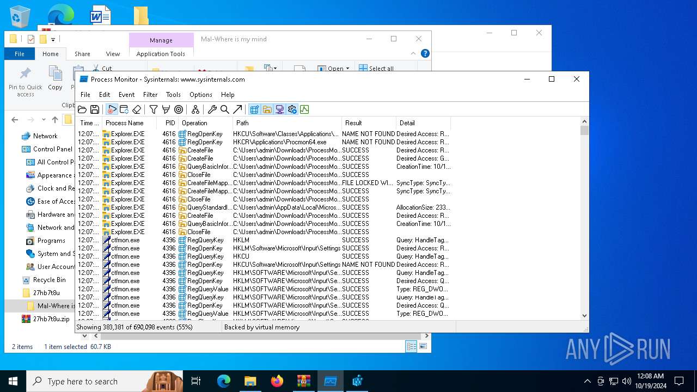
Task: Open the Event menu
Action: tap(126, 95)
